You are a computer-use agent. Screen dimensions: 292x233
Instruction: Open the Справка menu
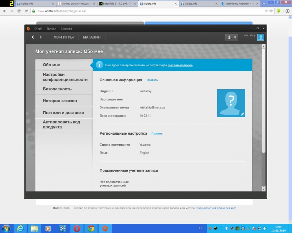coord(66,29)
